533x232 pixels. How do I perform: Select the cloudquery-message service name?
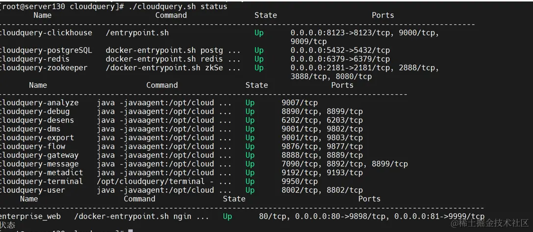(x=39, y=164)
